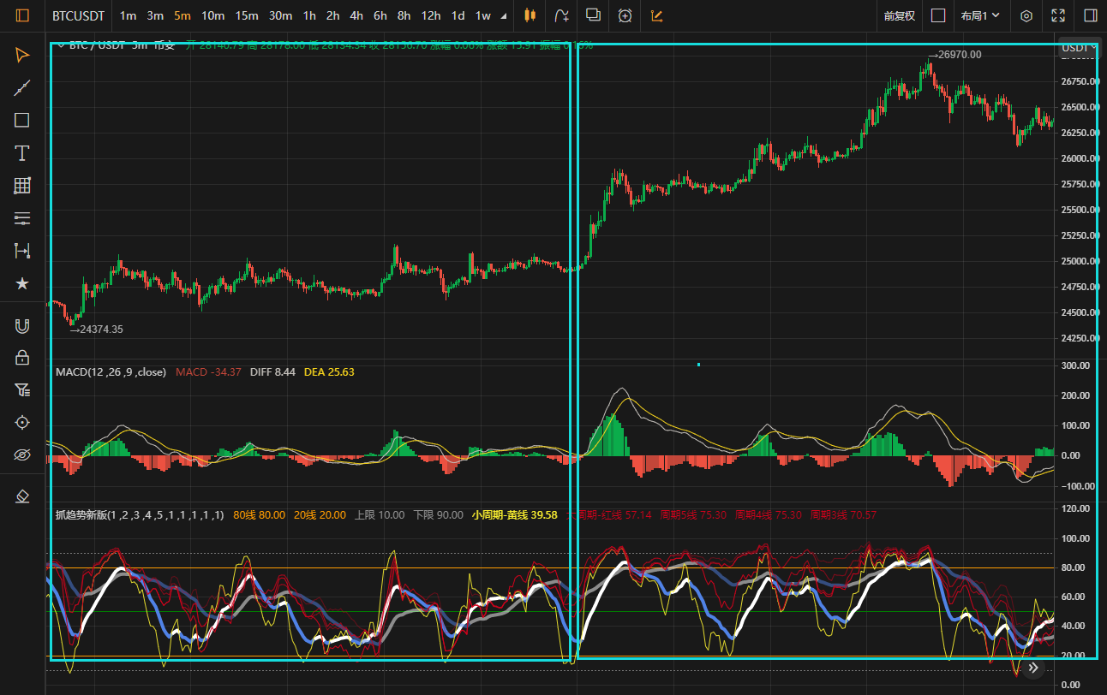Toggle hide all drawings eye icon
This screenshot has width=1107, height=695.
click(22, 454)
